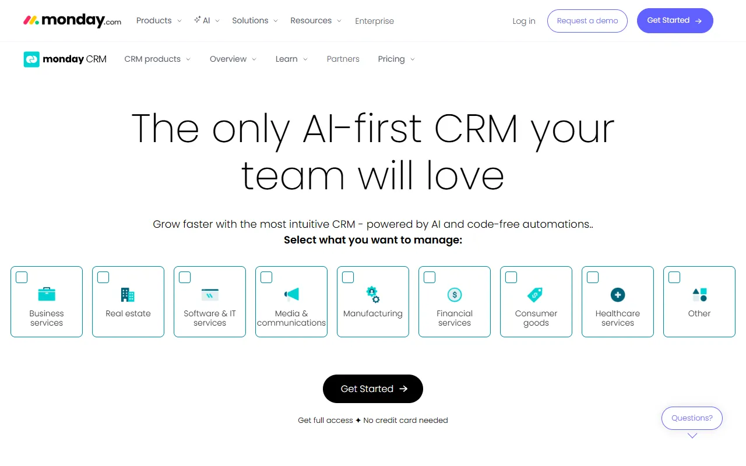Viewport: 746px width, 466px height.
Task: Click the monday CRM logo icon
Action: tap(31, 59)
